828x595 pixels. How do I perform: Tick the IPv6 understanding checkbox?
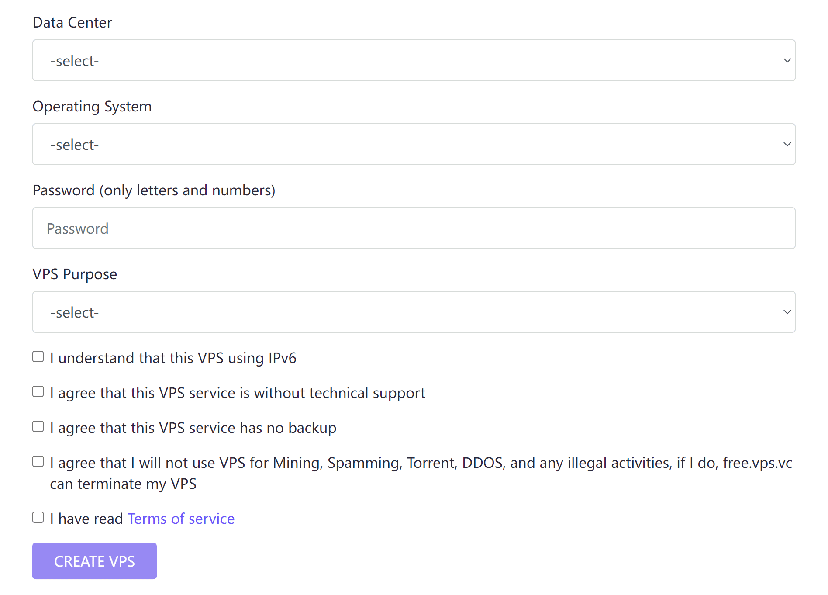[x=38, y=357]
